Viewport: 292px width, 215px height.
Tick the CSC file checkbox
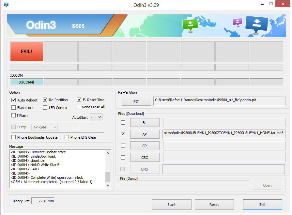point(123,158)
